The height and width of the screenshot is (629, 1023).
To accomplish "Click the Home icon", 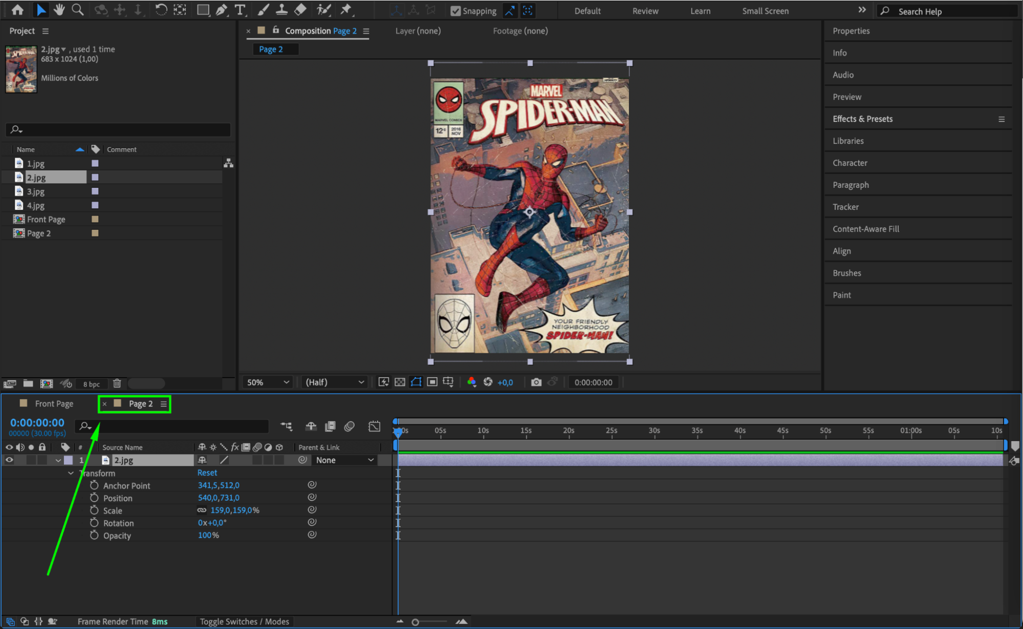I will (17, 10).
